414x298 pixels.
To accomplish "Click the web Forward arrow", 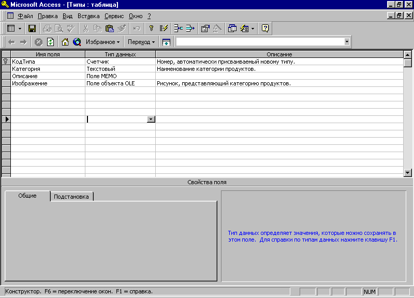I will point(23,42).
